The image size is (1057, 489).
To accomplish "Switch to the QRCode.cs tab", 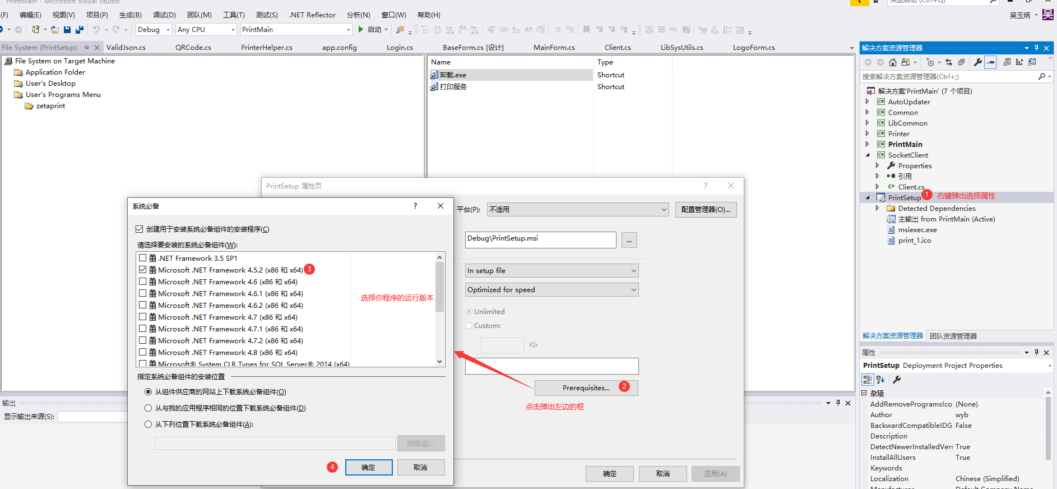I will point(193,48).
